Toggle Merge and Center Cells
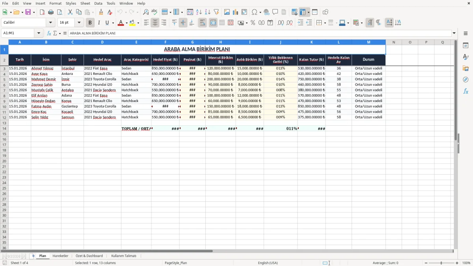 213,23
